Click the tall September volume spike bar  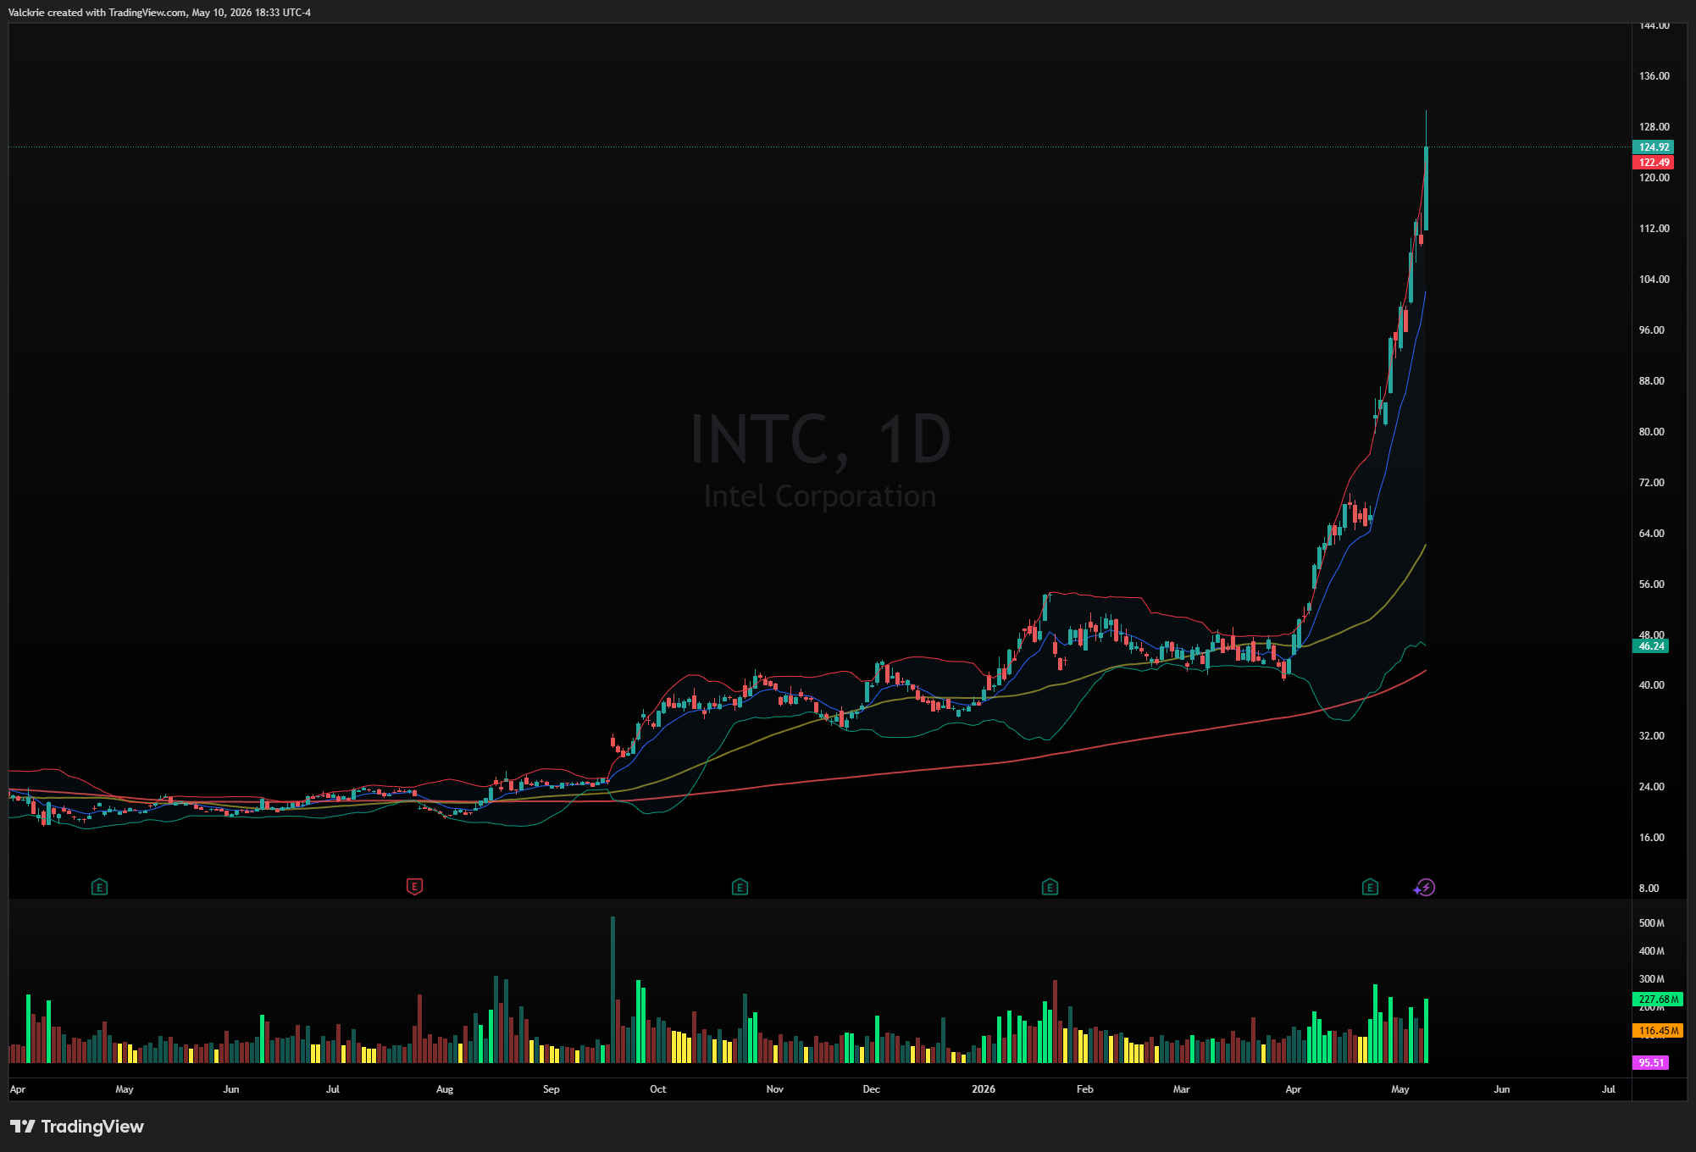pos(612,989)
